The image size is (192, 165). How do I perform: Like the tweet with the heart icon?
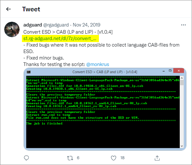tap(113, 158)
